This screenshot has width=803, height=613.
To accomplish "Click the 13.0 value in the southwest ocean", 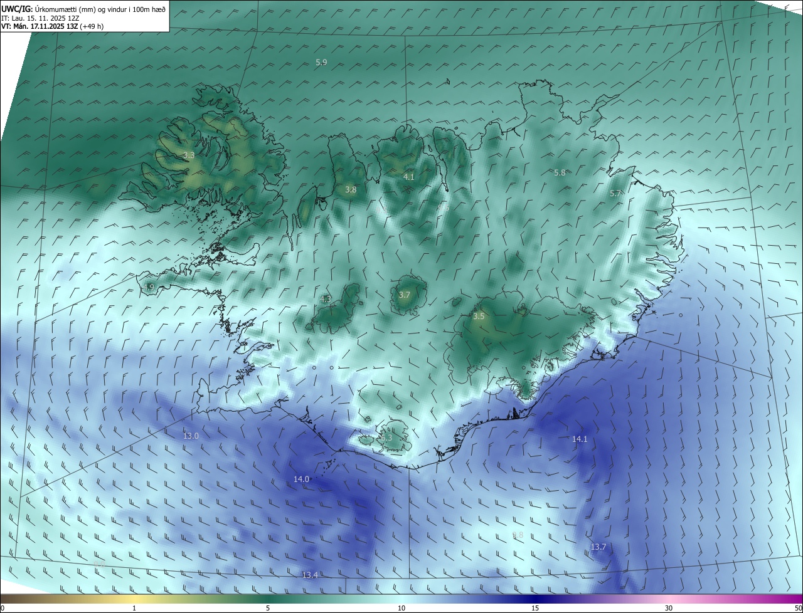I will 191,436.
